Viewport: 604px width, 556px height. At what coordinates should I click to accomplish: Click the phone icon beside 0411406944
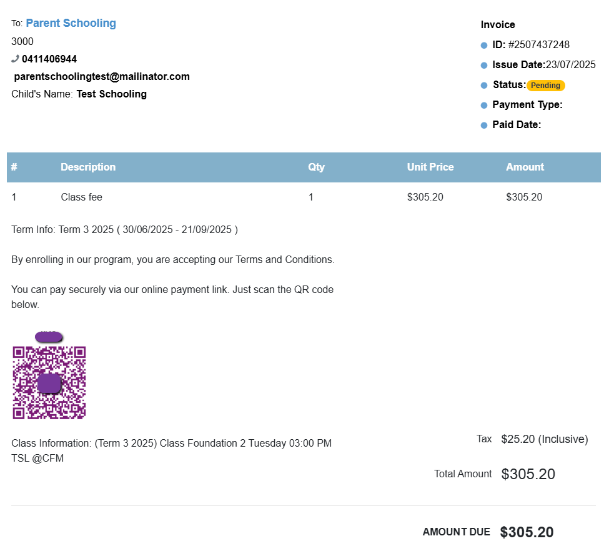pos(15,59)
